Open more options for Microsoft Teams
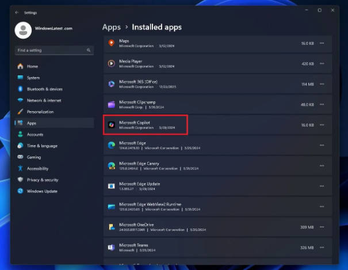The width and height of the screenshot is (348, 270). click(x=322, y=248)
